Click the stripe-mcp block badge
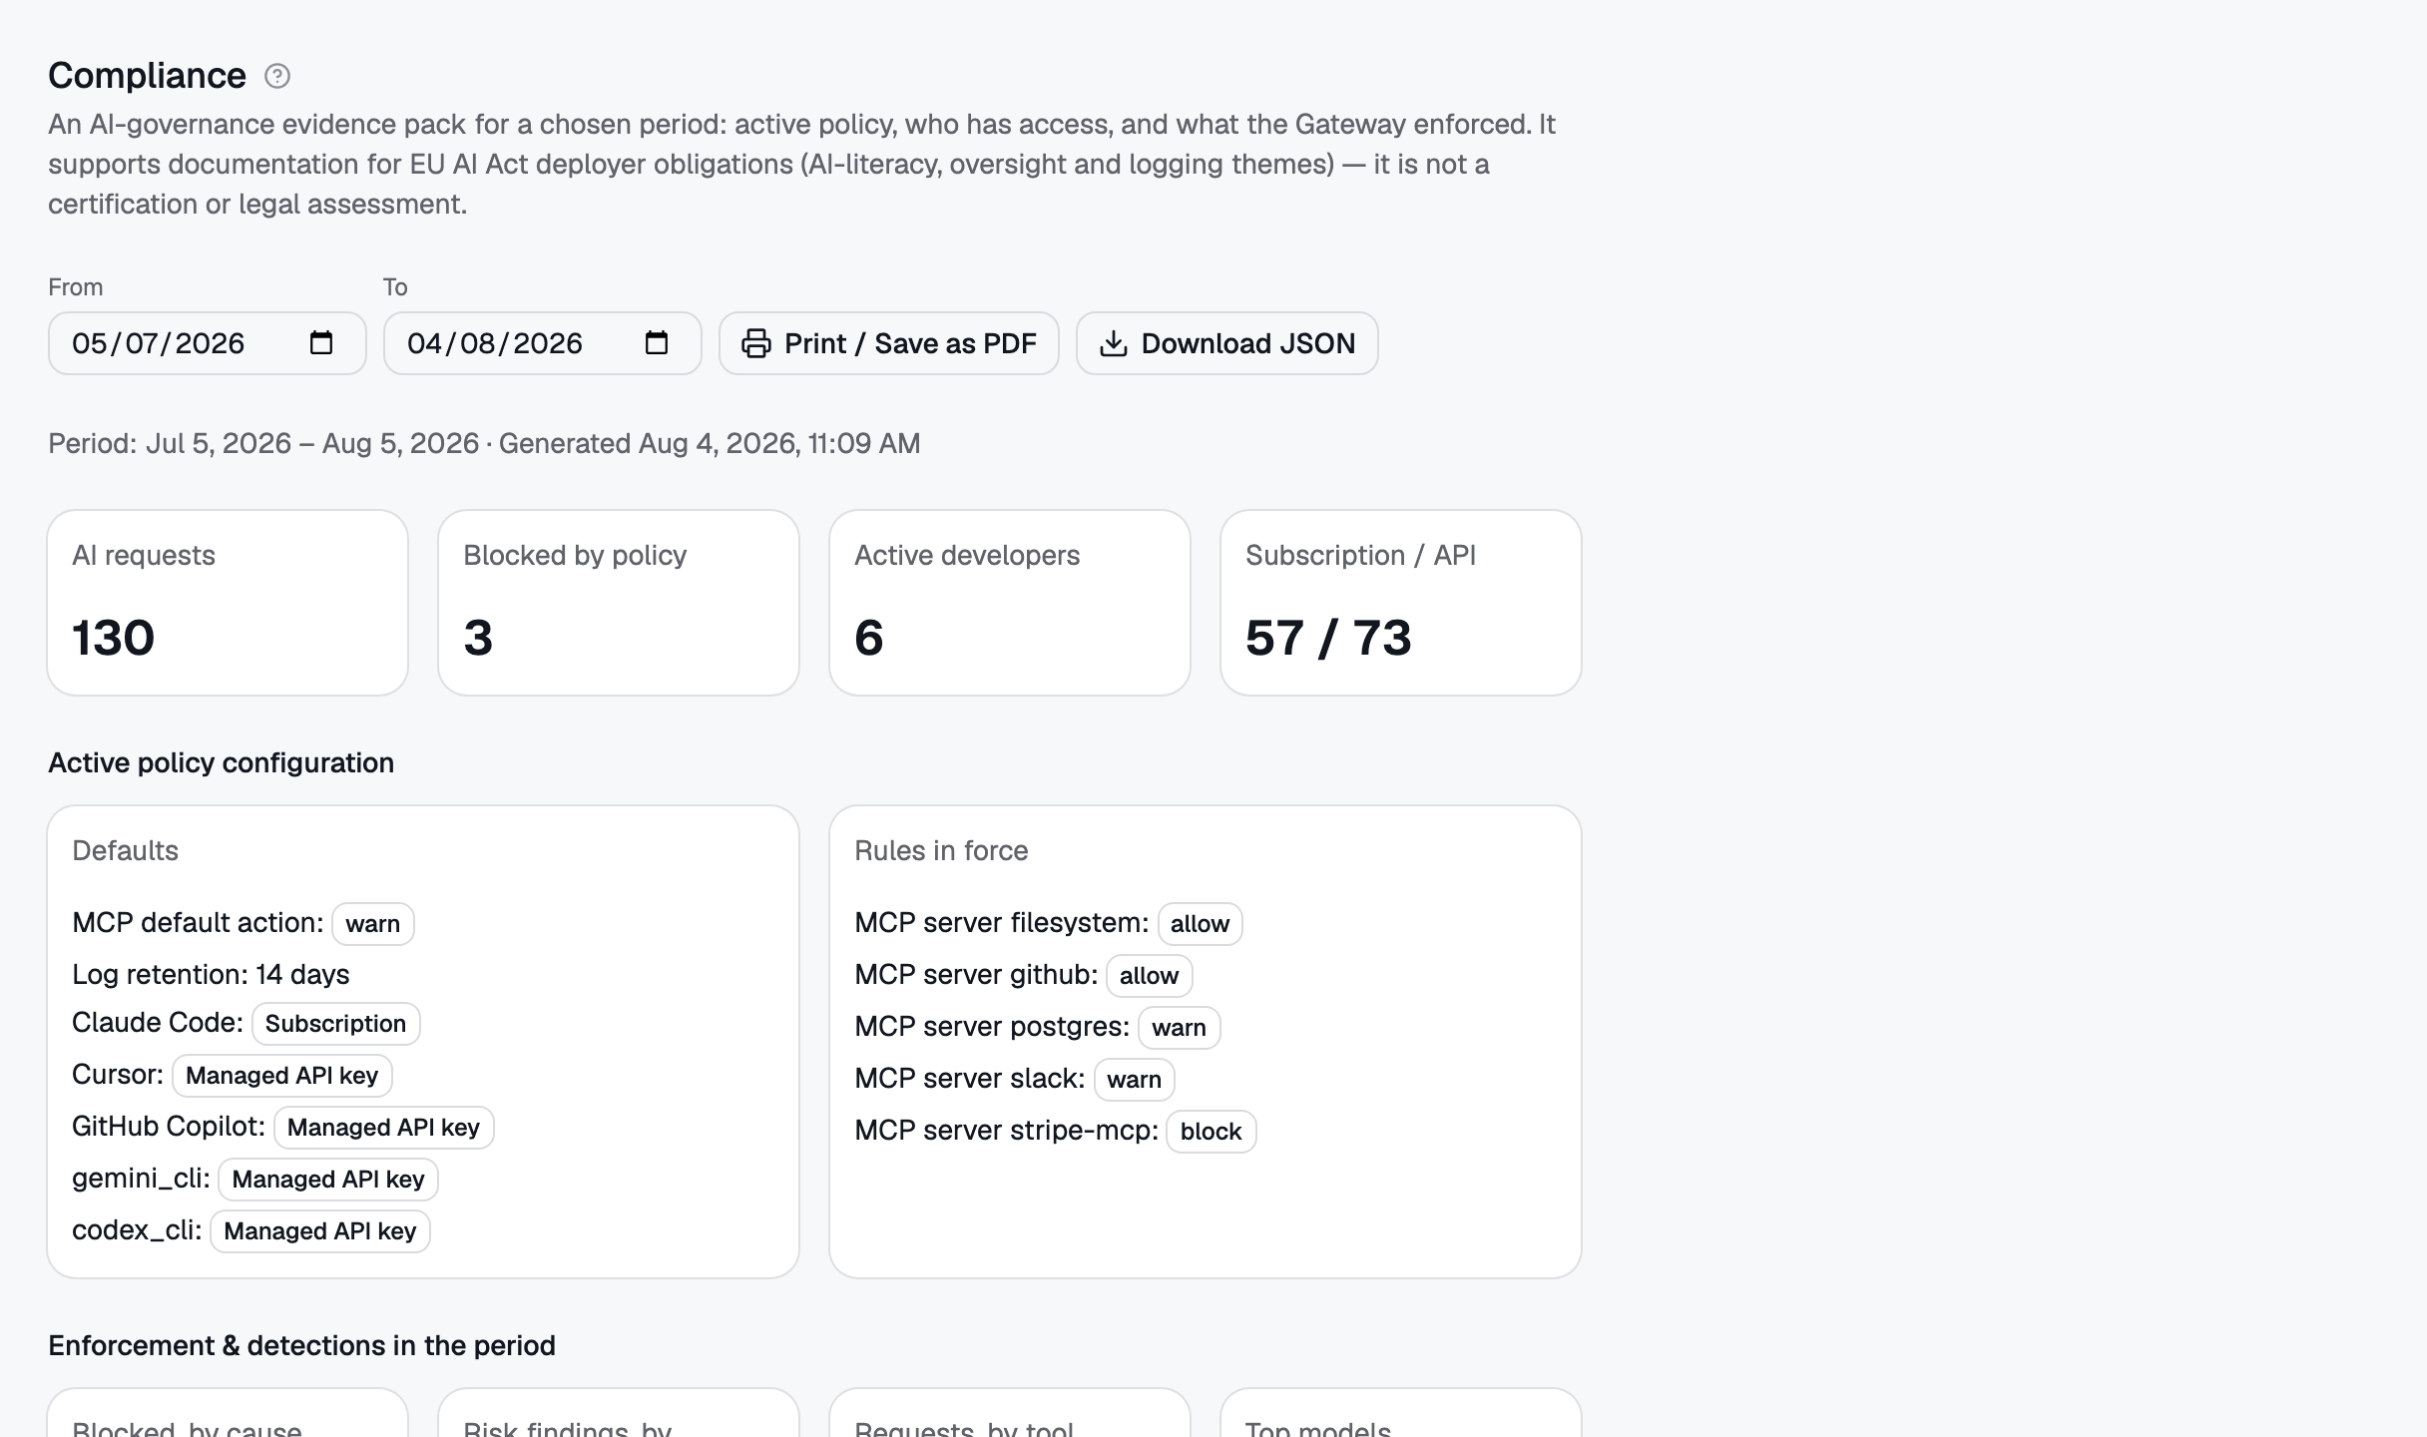The image size is (2427, 1437). tap(1212, 1132)
